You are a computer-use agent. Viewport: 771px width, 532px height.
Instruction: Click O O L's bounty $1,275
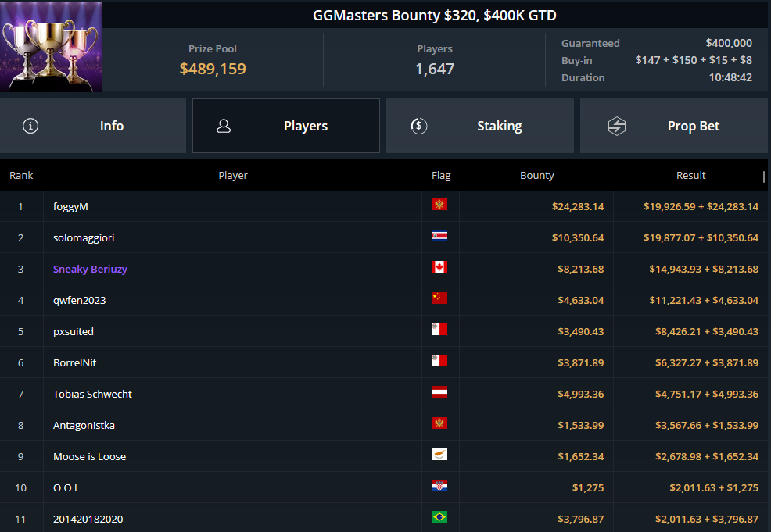[588, 487]
